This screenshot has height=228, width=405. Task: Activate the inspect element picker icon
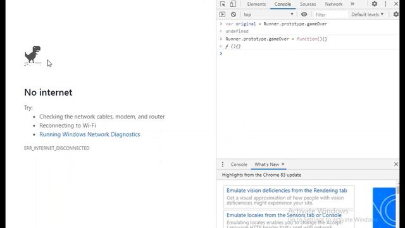tap(223, 4)
